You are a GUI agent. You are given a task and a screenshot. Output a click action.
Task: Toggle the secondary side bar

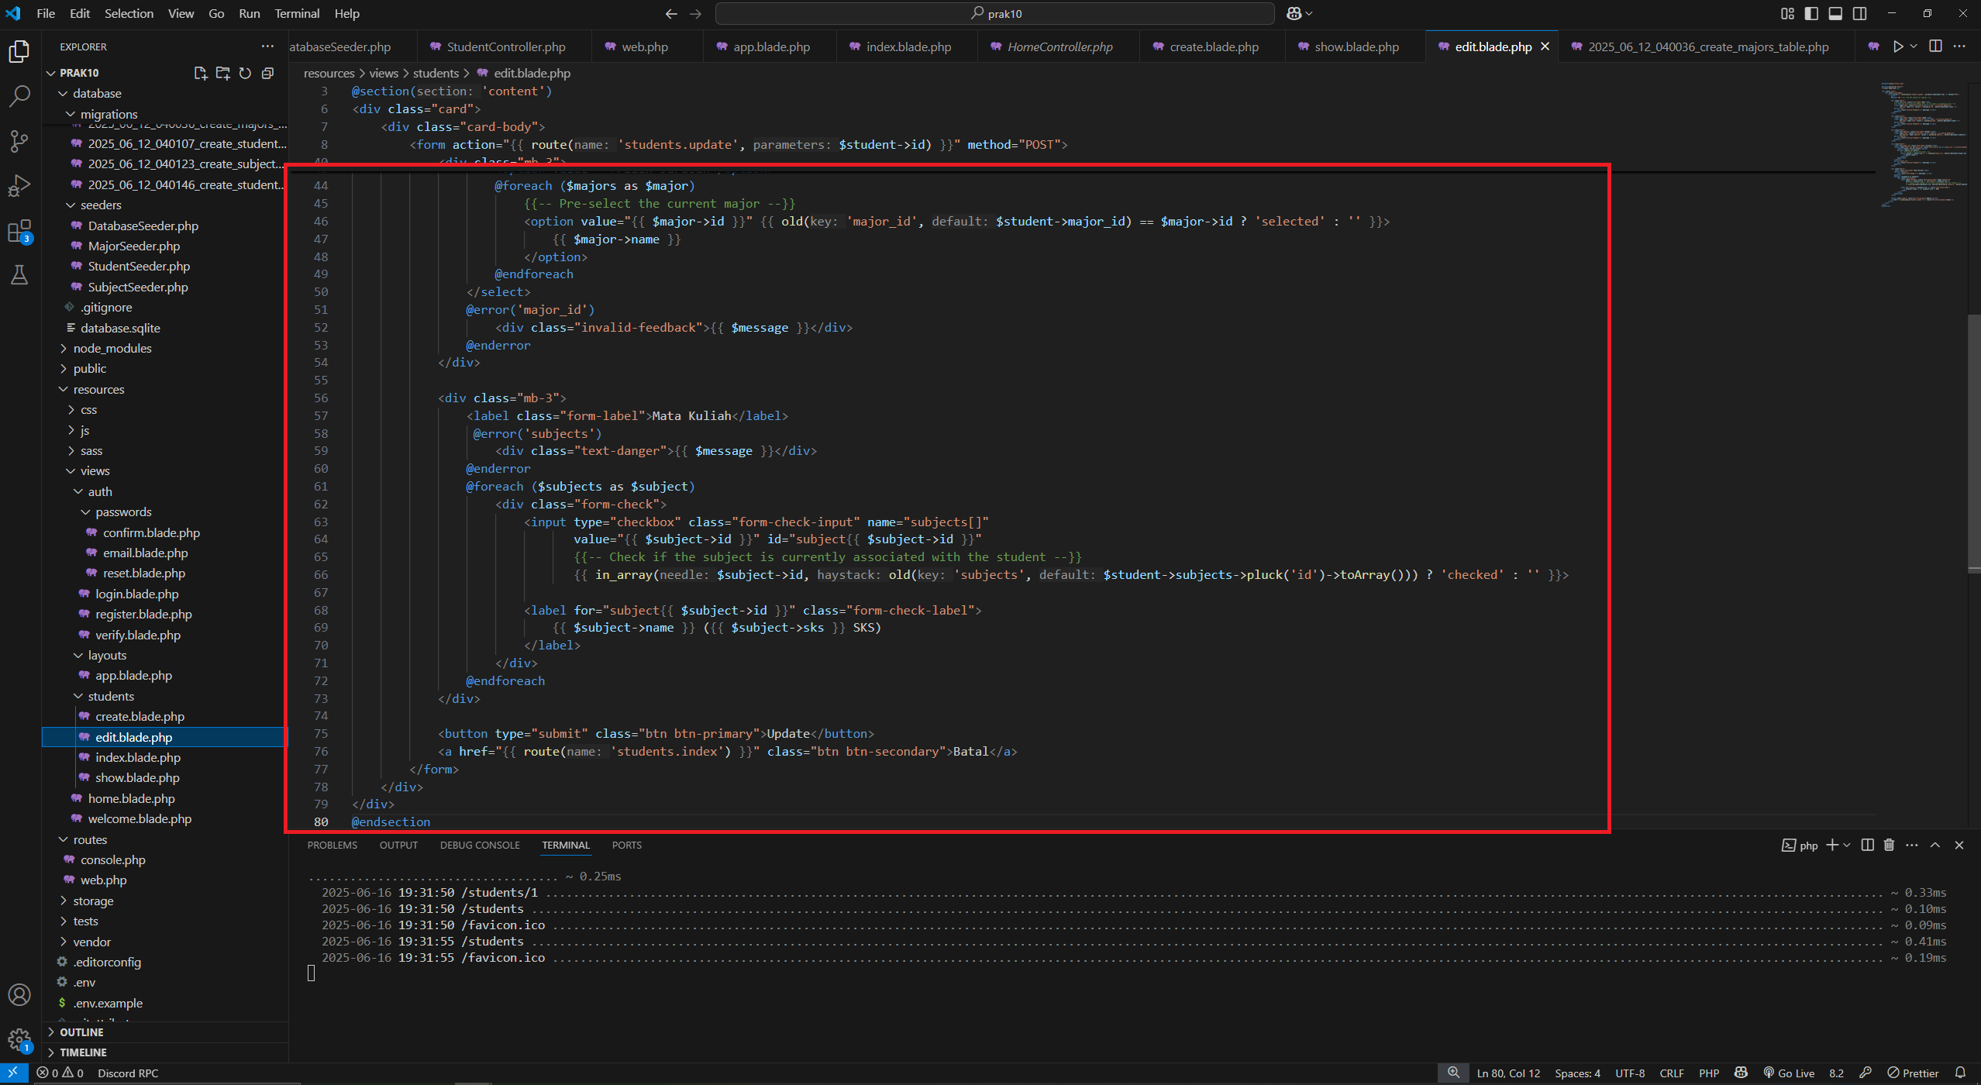(x=1861, y=13)
